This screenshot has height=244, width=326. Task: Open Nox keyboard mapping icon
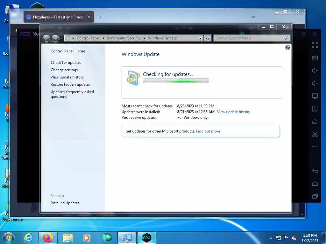pyautogui.click(x=315, y=58)
